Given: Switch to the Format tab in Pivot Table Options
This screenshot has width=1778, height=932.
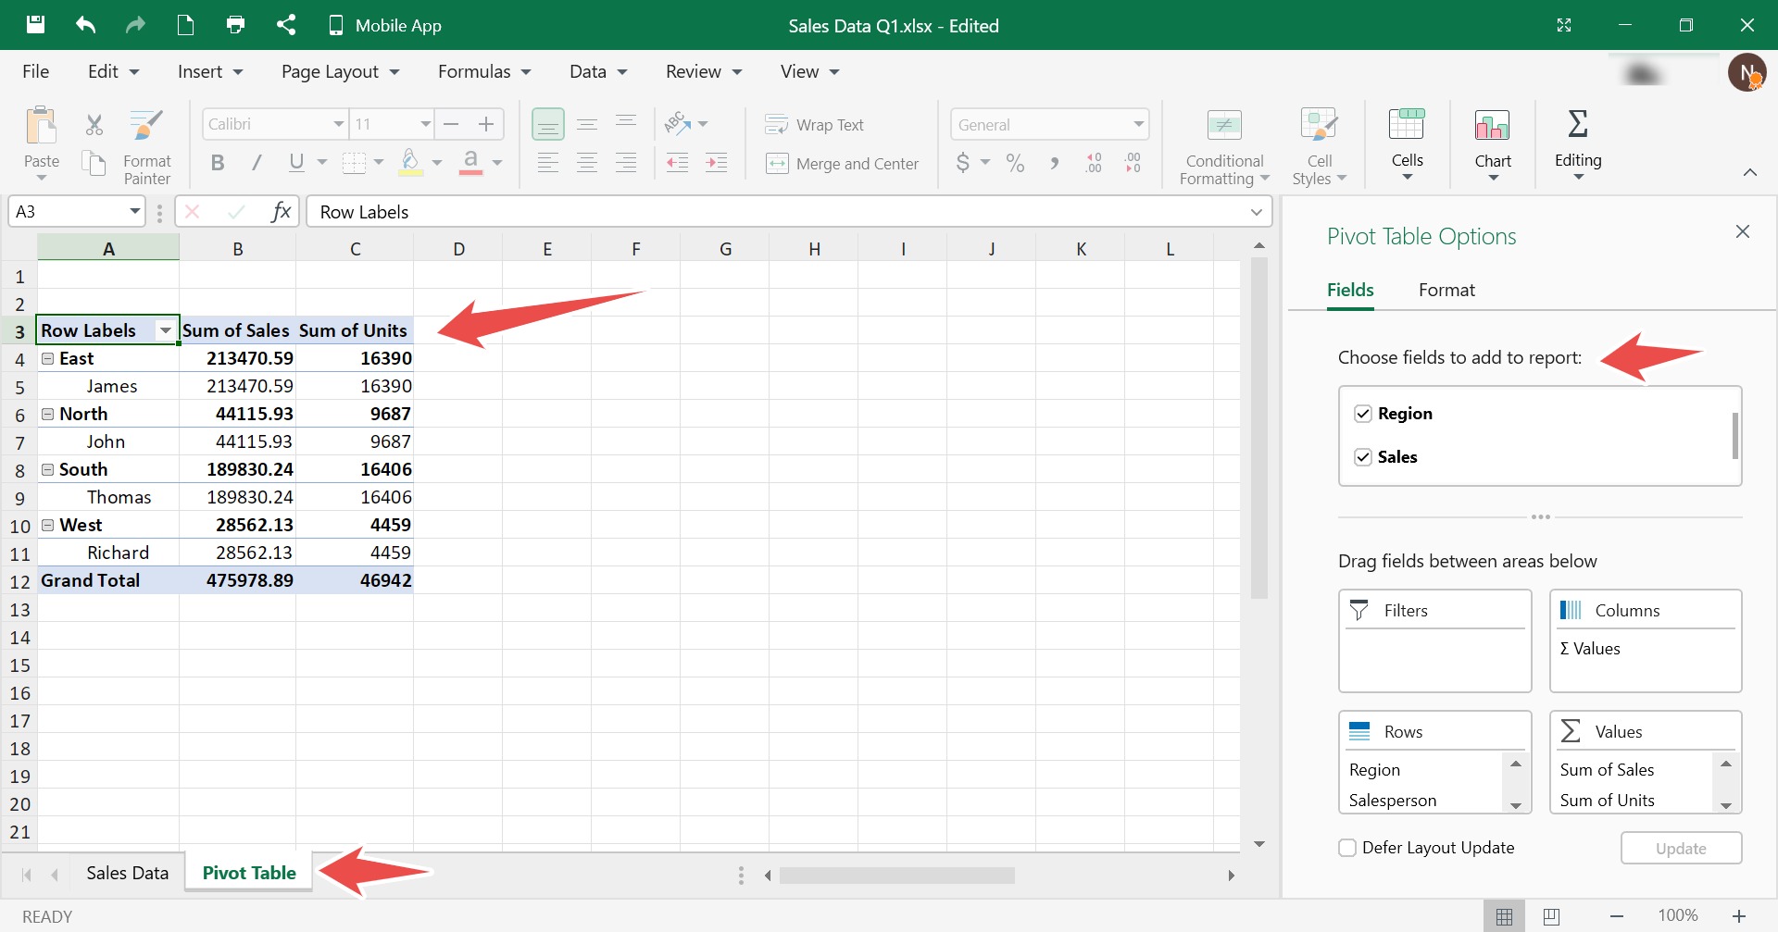Looking at the screenshot, I should pos(1447,290).
